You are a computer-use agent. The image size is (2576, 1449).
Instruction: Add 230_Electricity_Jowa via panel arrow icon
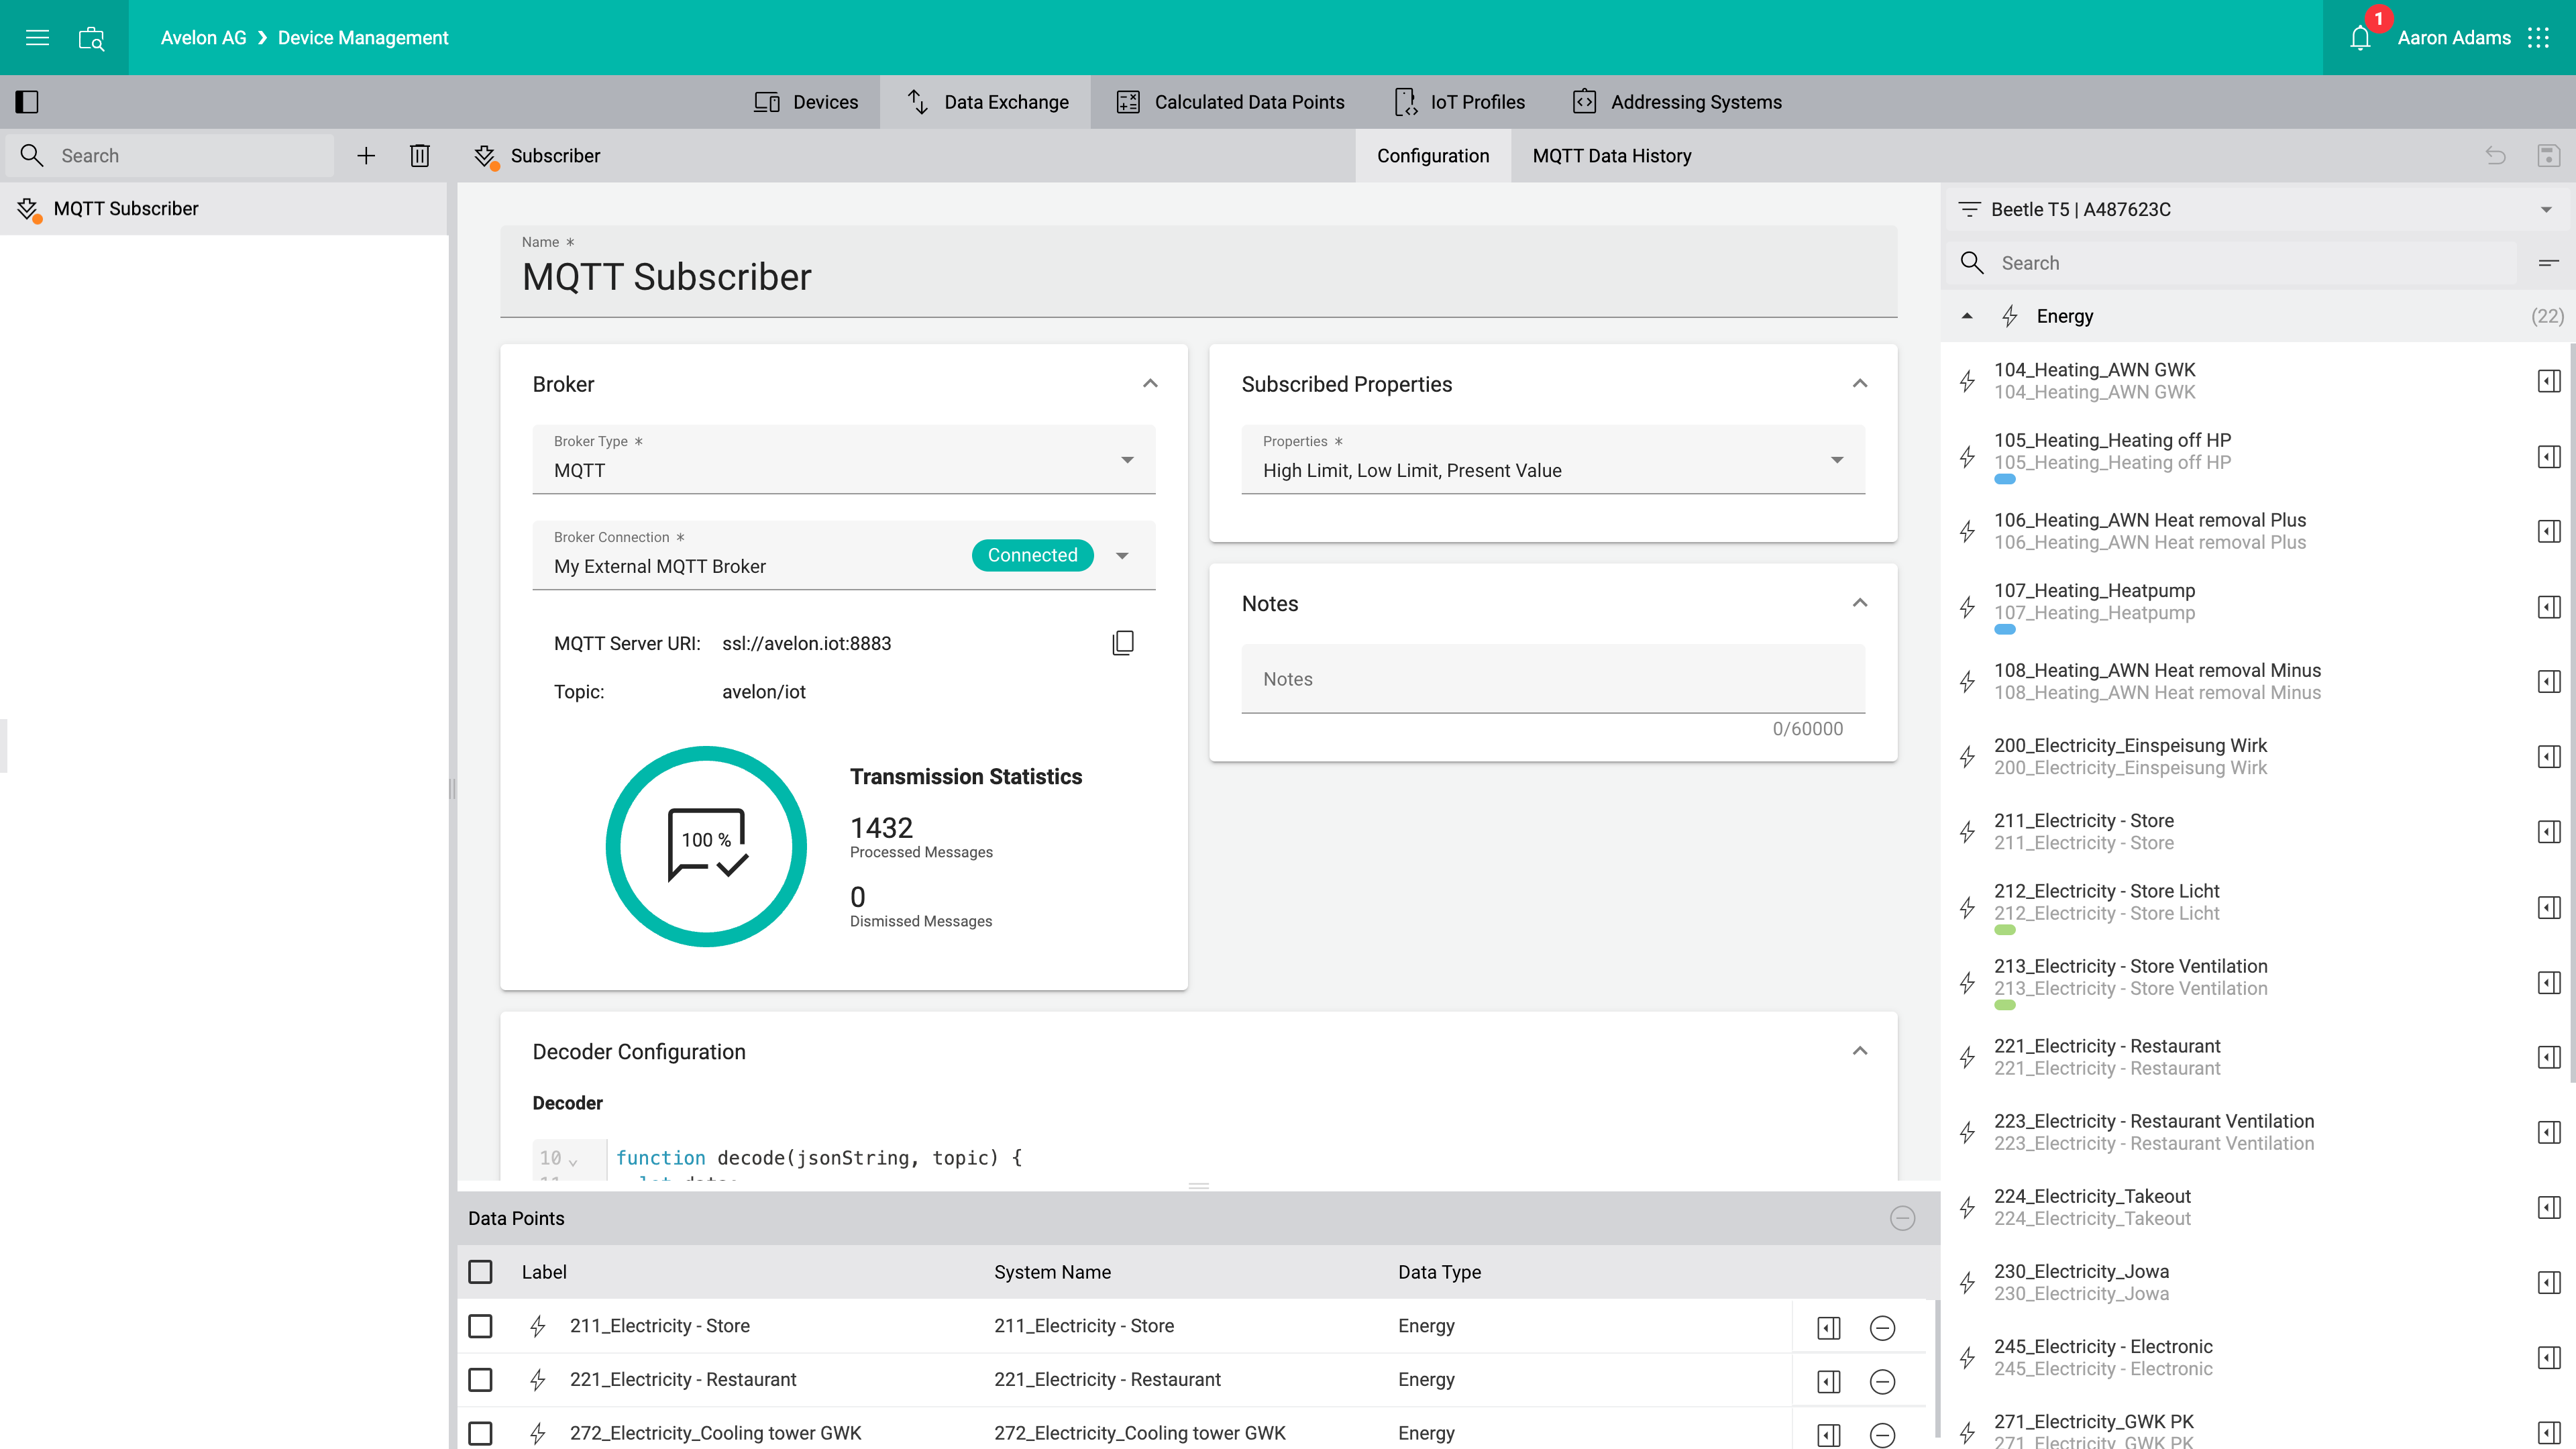2549,1283
